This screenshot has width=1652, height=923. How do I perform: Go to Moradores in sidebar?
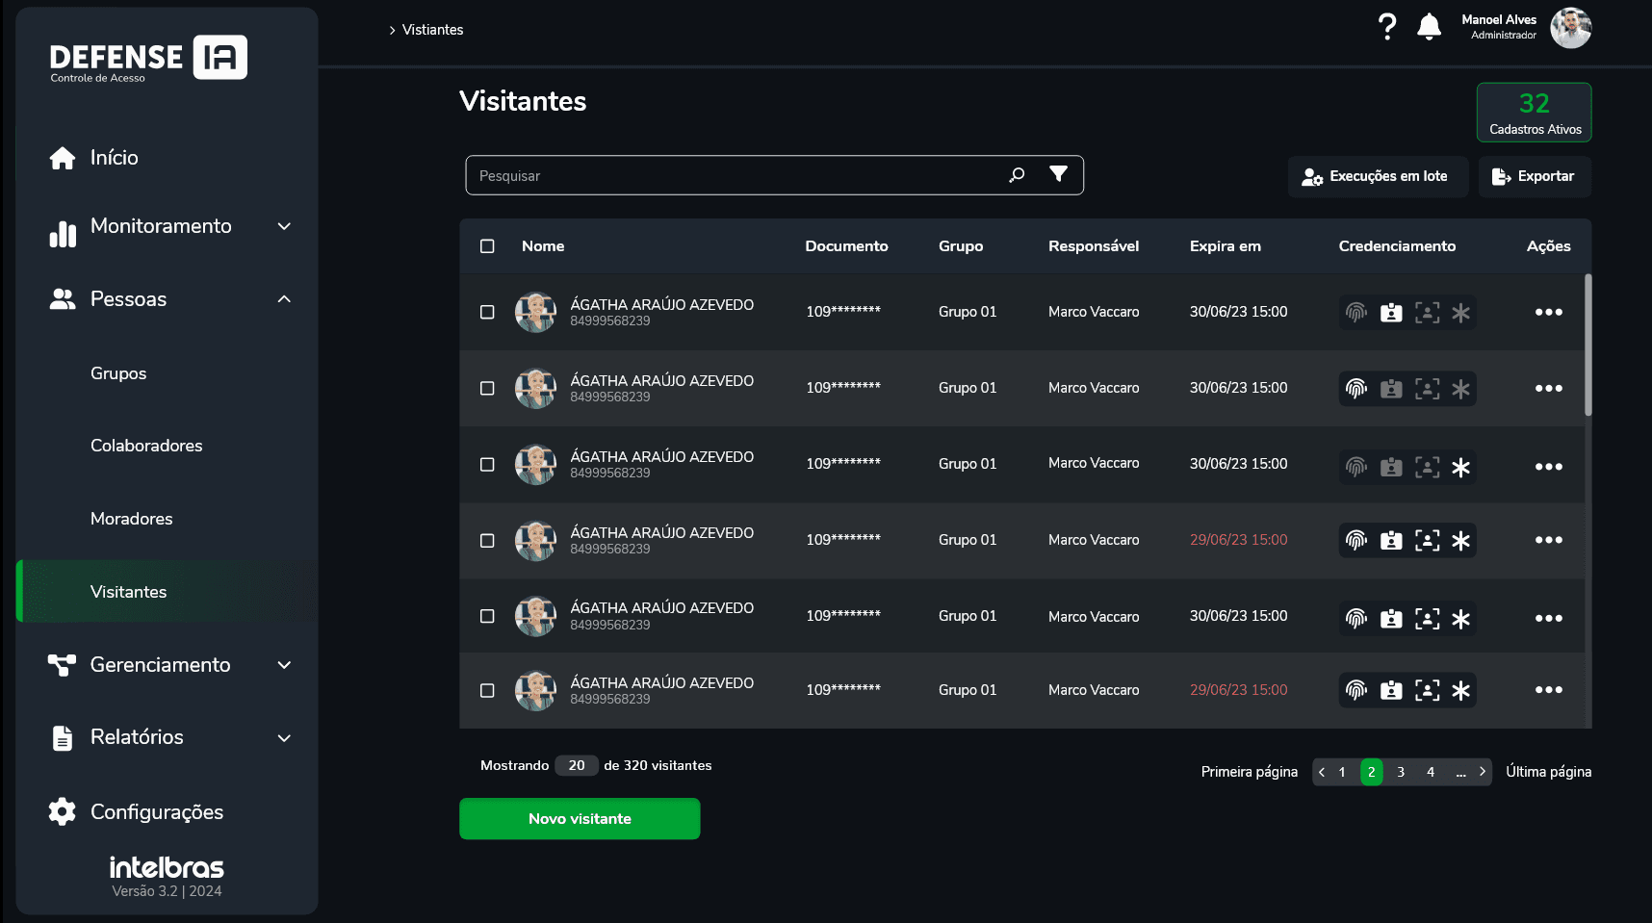[132, 519]
